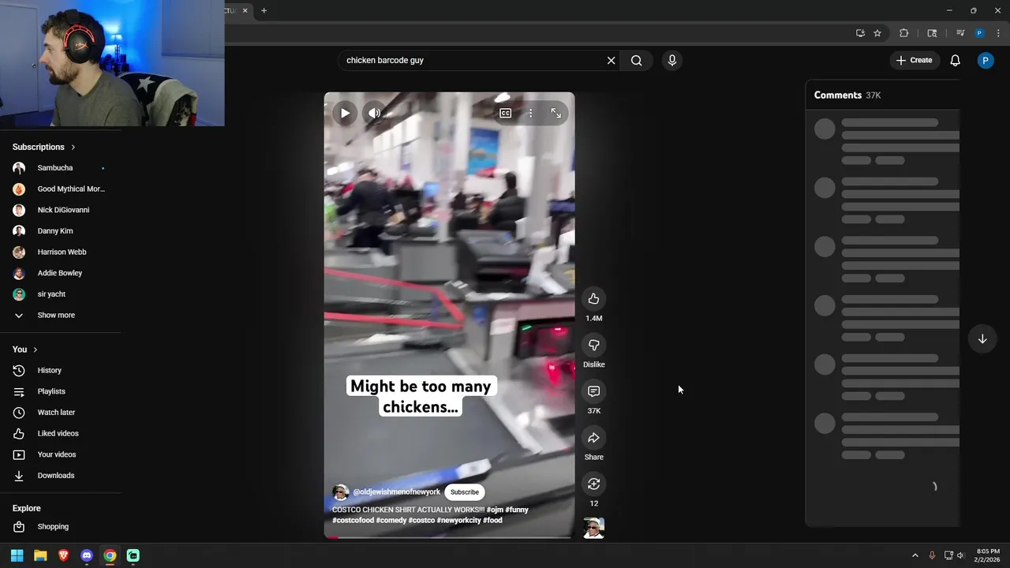This screenshot has height=568, width=1010.
Task: Click the #funny hashtag
Action: click(x=517, y=510)
